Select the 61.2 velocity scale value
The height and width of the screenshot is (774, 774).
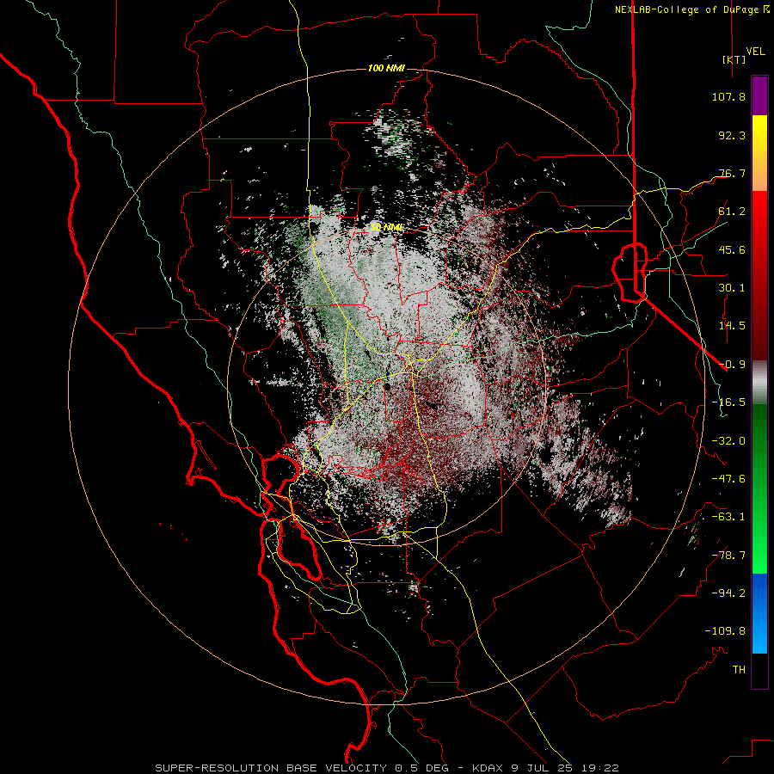732,212
